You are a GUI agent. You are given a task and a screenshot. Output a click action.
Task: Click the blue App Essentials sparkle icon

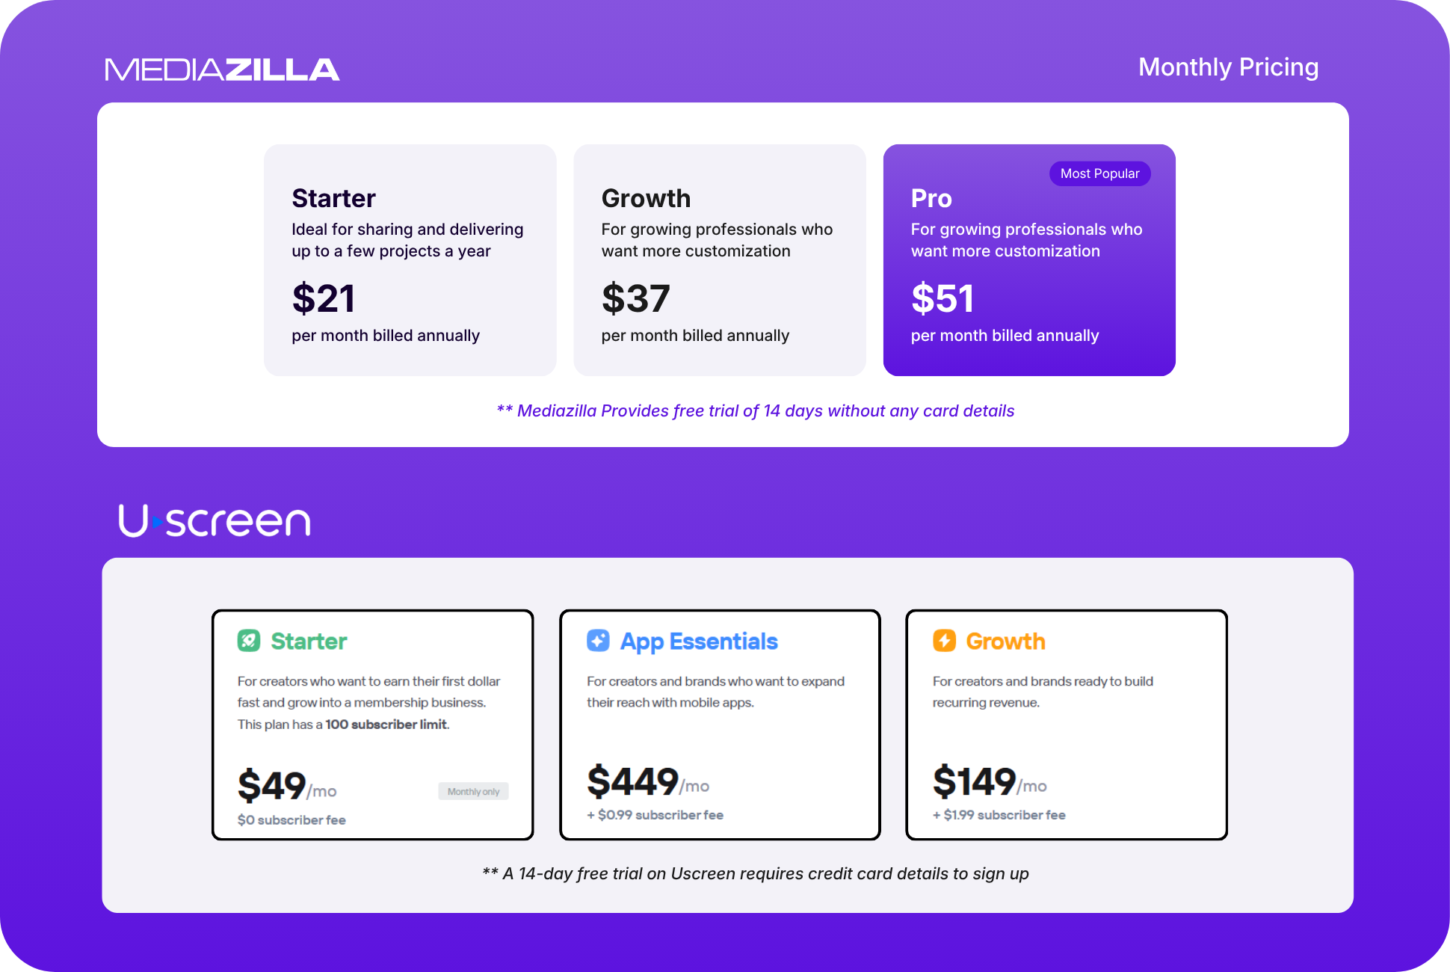[x=598, y=641]
